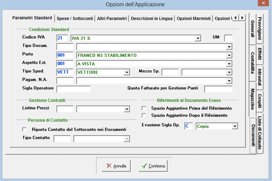Open the Effetti vertical tab
This screenshot has height=181, width=272.
pos(260,54)
